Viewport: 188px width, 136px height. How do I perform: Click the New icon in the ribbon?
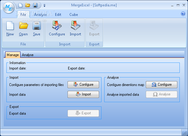click(x=10, y=29)
